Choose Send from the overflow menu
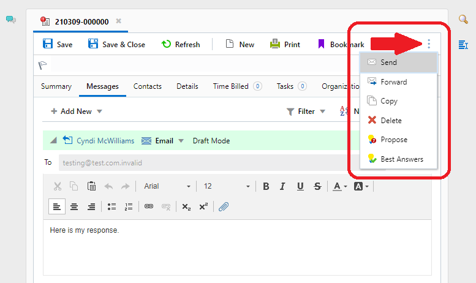Image resolution: width=476 pixels, height=283 pixels. tap(398, 62)
